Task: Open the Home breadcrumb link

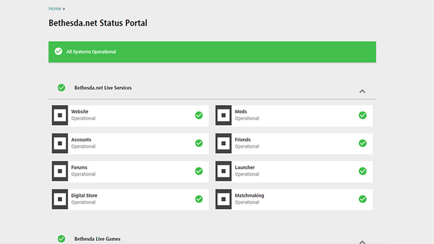Action: point(55,9)
